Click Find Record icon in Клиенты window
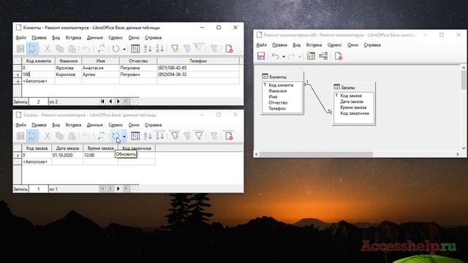The image size is (468, 263). click(101, 49)
